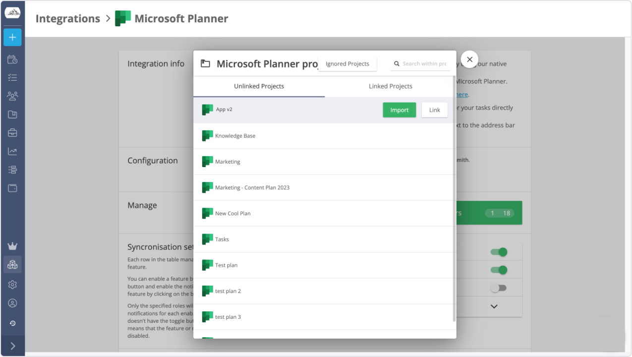Turn off the second enabled sync toggle
Screen dimensions: 632x357
499,270
